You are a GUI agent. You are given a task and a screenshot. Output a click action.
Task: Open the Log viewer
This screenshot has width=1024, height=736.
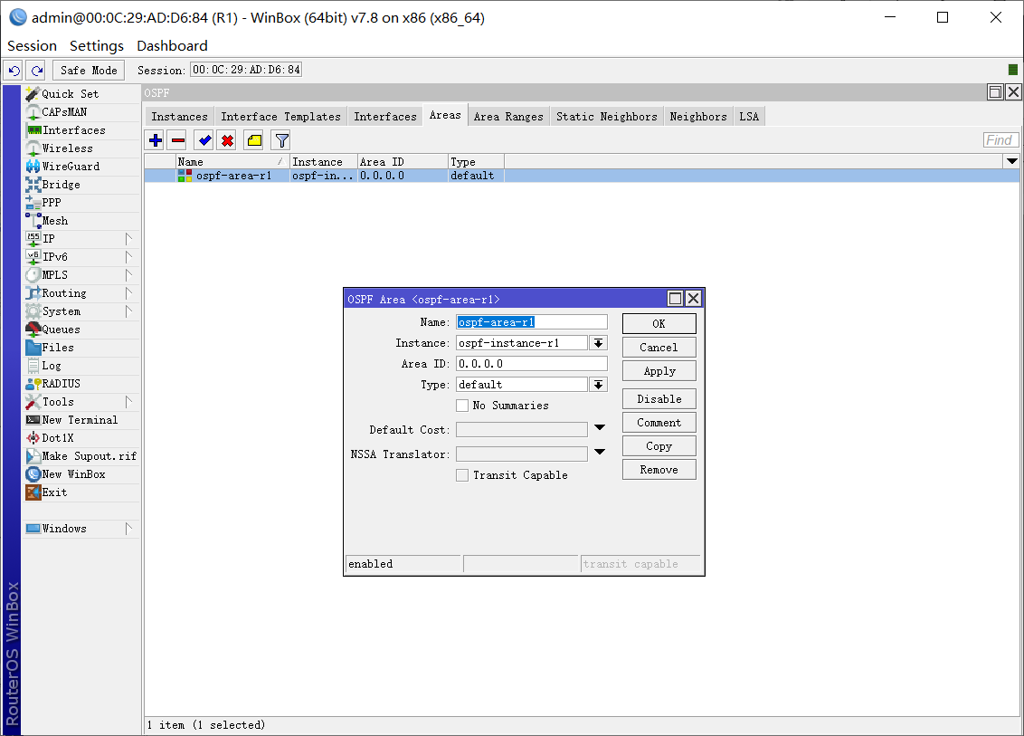point(81,366)
